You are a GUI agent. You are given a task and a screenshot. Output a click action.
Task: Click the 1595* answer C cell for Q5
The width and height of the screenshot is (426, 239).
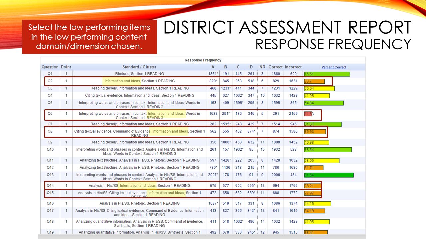pyautogui.click(x=238, y=103)
